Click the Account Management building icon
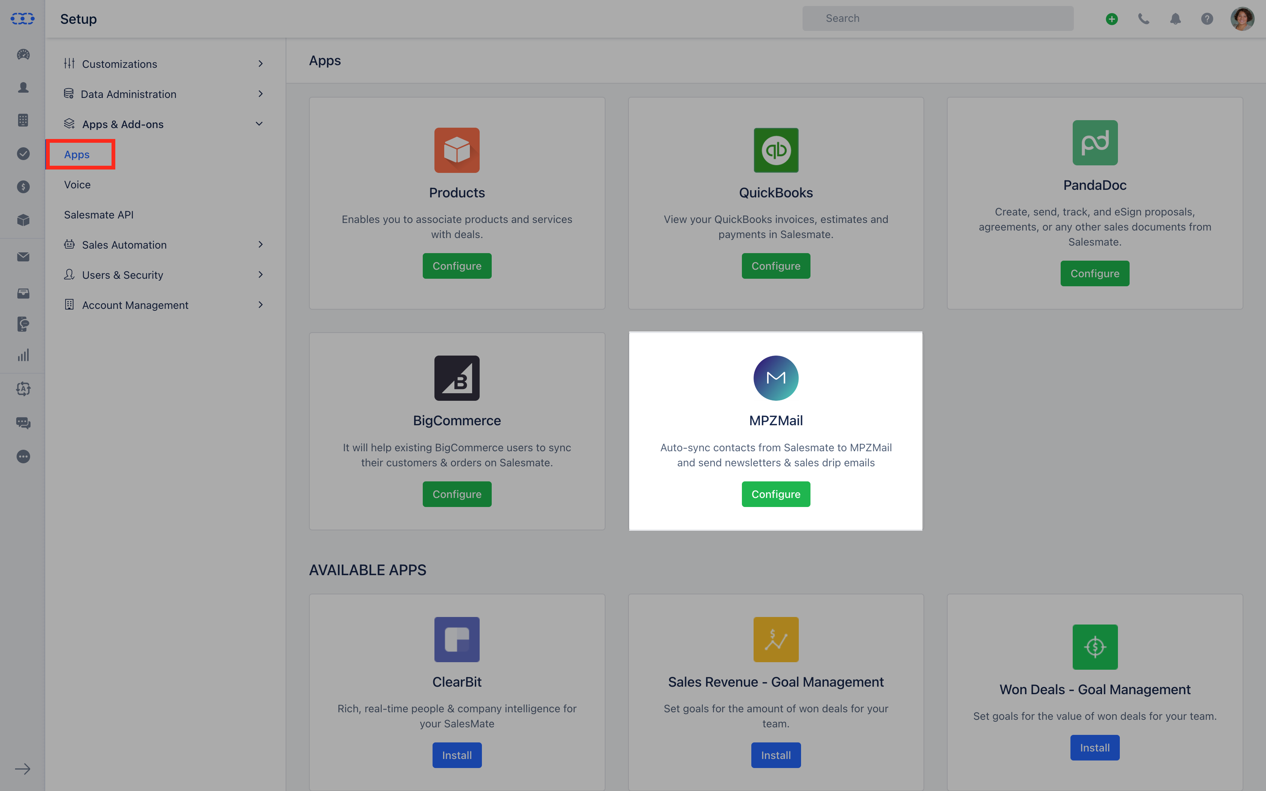Screen dimensions: 1266x791 pos(69,304)
